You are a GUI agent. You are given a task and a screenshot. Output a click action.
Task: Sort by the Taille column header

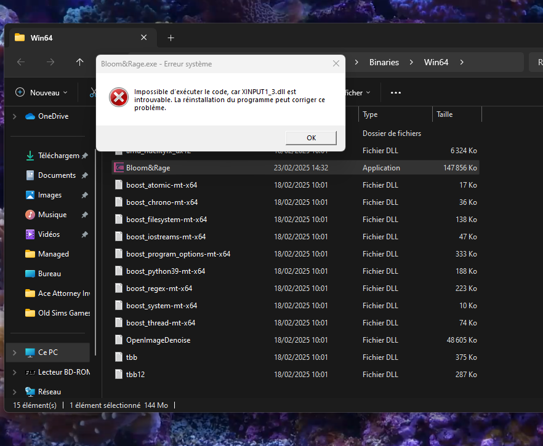pyautogui.click(x=457, y=114)
